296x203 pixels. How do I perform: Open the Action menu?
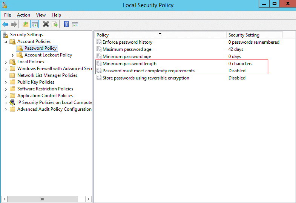(23, 15)
